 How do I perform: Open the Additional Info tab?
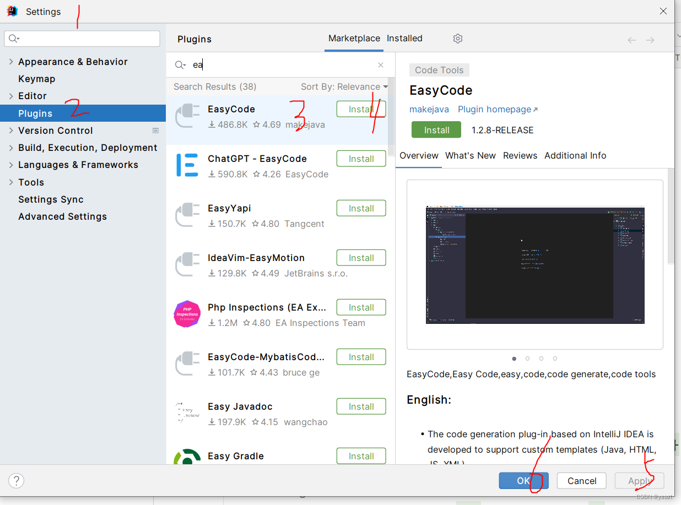pyautogui.click(x=575, y=156)
